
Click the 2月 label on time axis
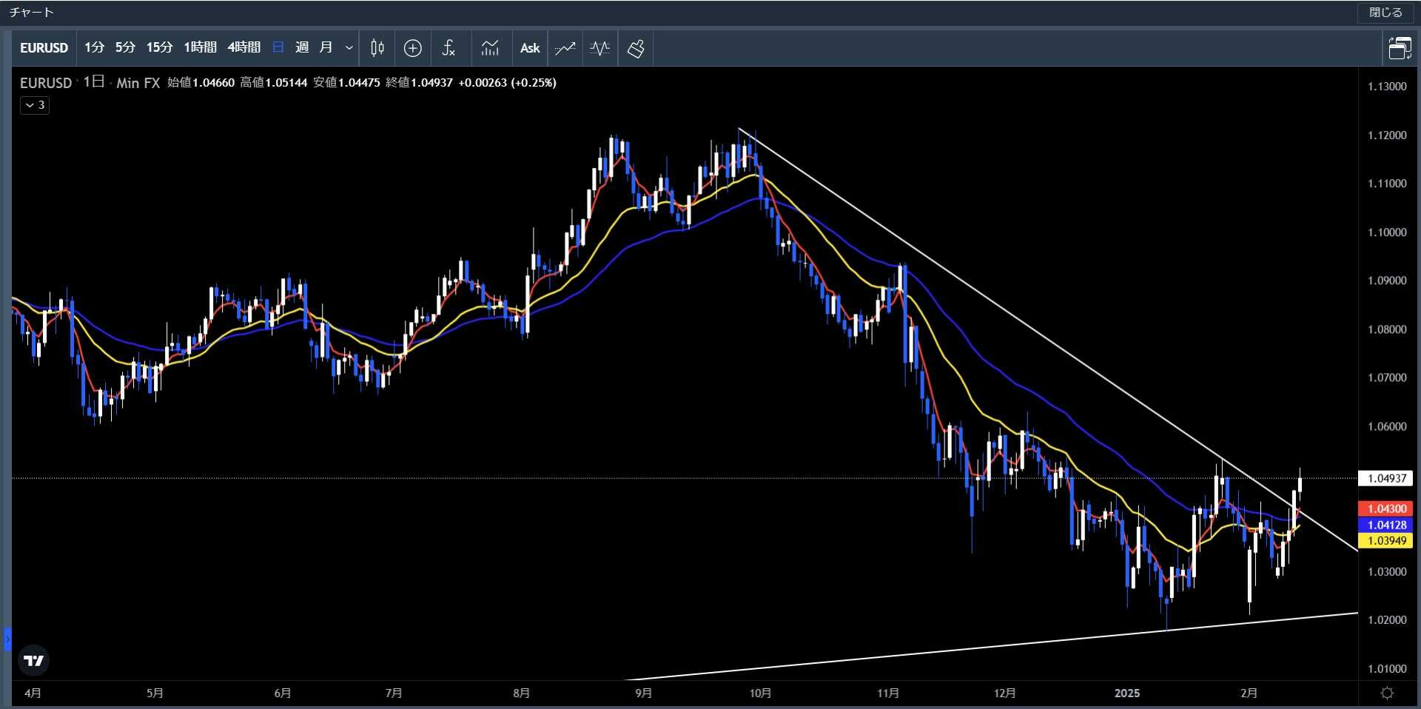(x=1249, y=693)
